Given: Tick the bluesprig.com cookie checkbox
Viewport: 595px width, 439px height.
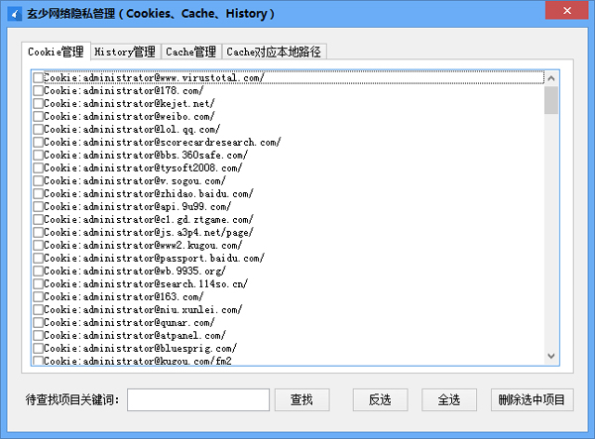Looking at the screenshot, I should pos(38,349).
